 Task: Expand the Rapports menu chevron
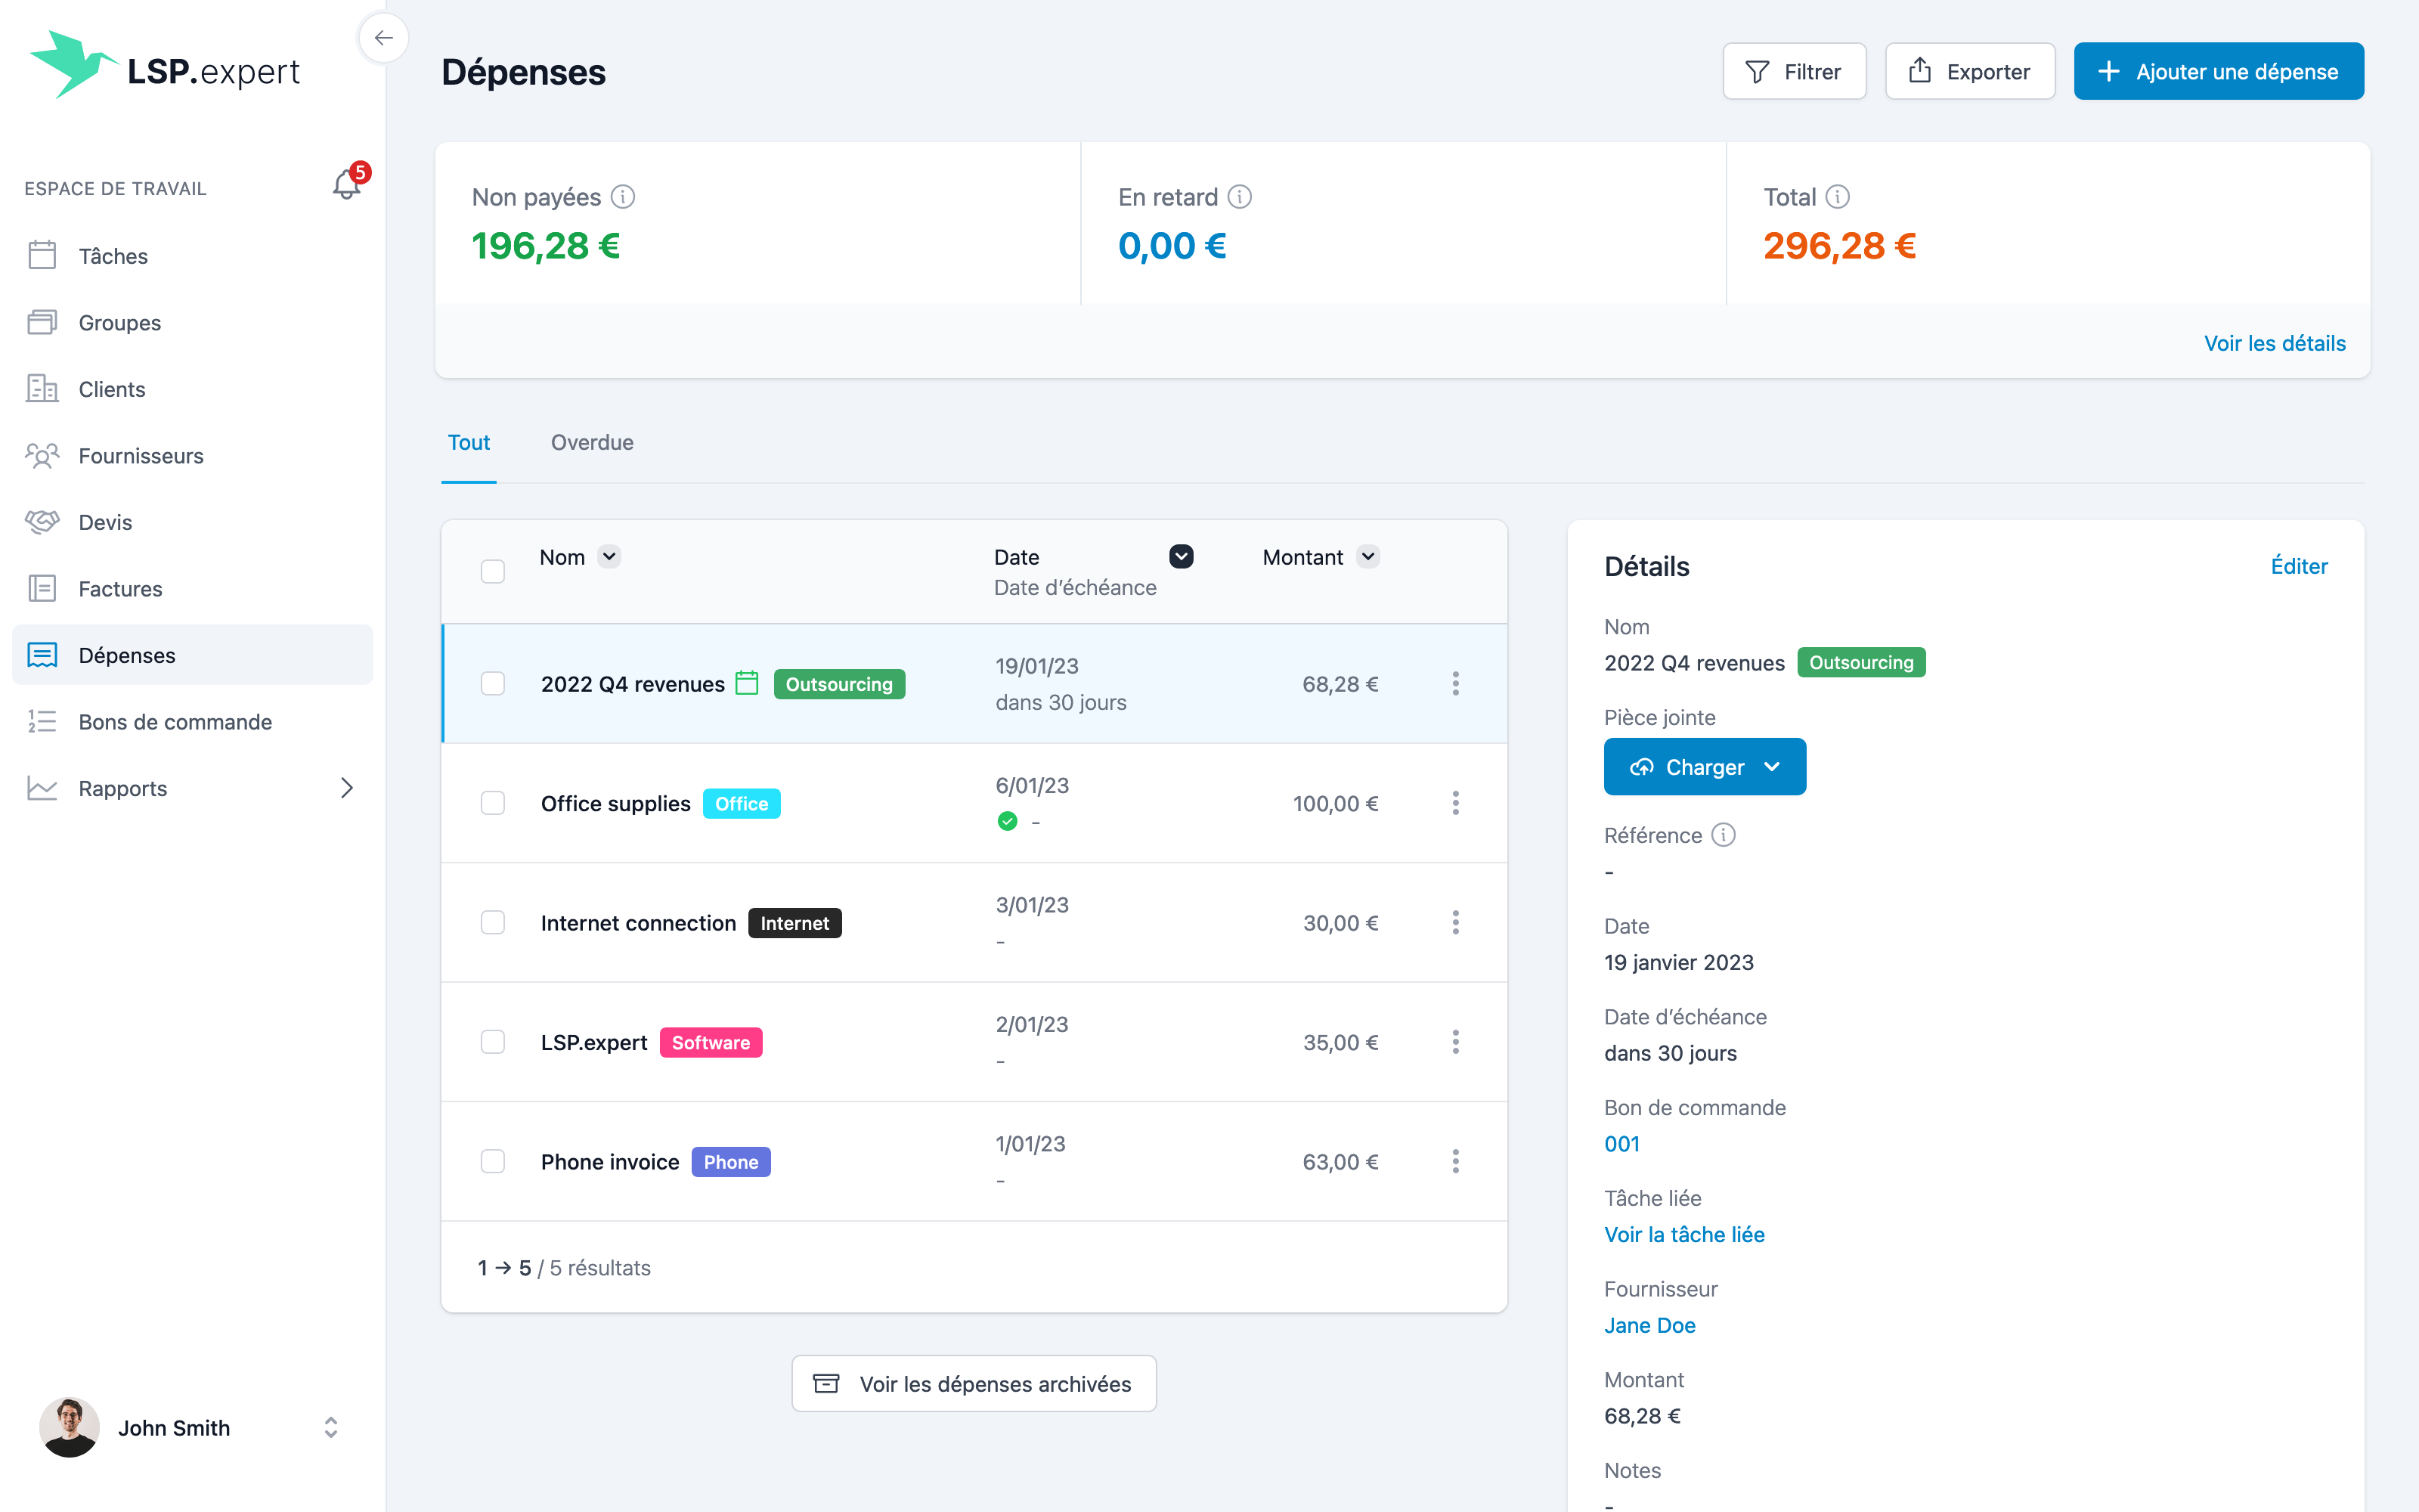pos(346,788)
